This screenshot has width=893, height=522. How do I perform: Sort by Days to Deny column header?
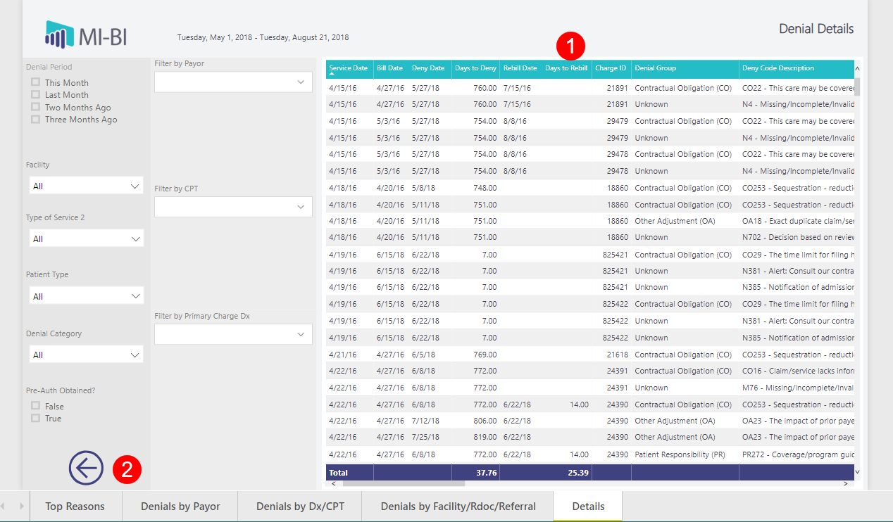475,68
